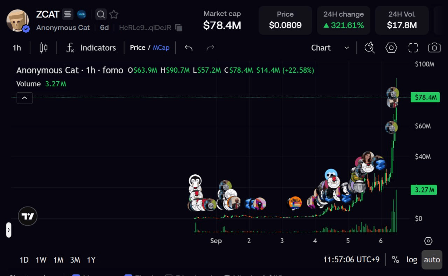Open the 1h interval selector
This screenshot has height=276, width=448.
pos(17,48)
